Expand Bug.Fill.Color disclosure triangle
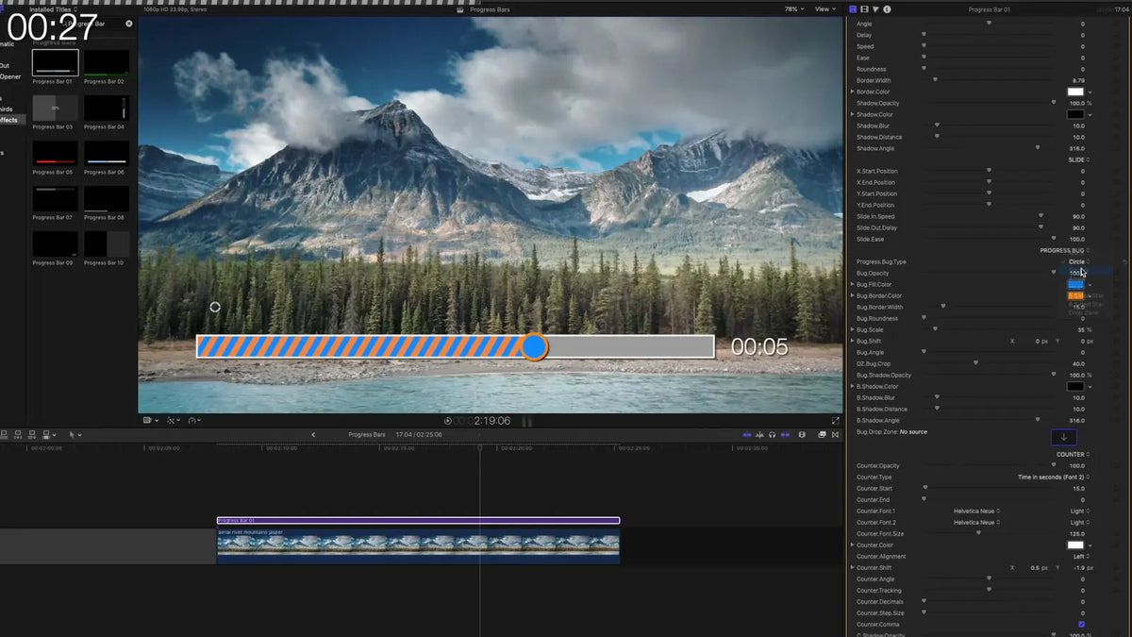1132x637 pixels. 853,284
